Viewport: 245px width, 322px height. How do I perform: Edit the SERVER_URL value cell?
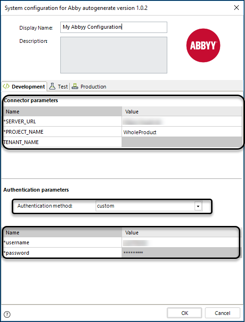(182, 121)
